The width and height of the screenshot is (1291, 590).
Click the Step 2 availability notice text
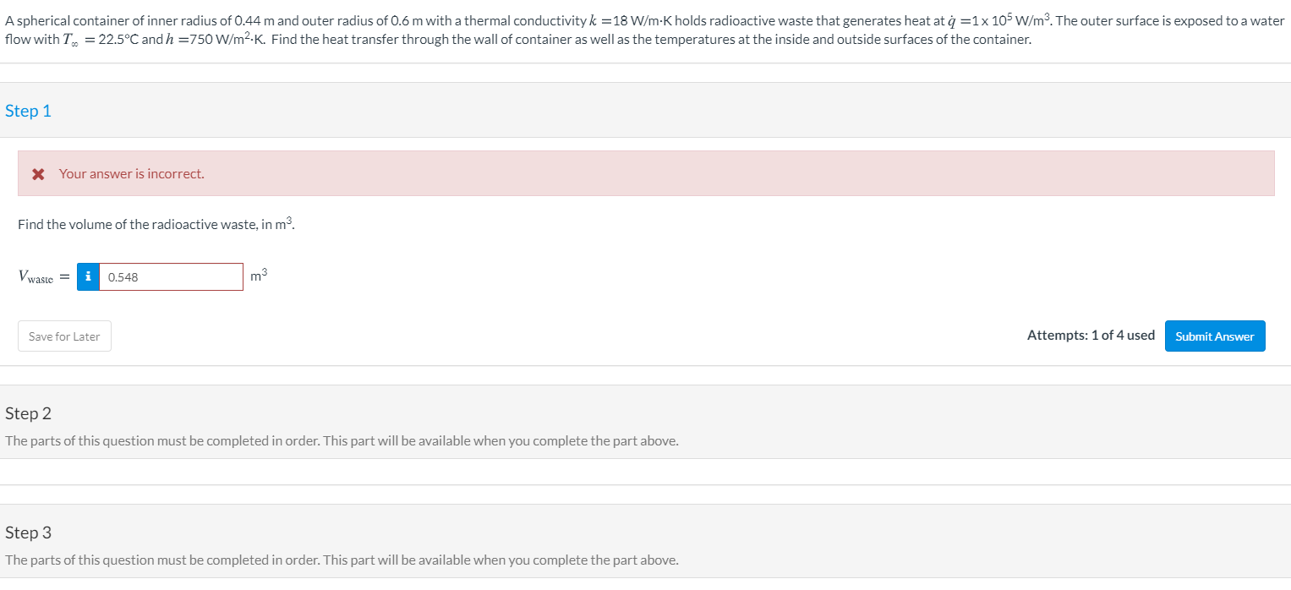tap(342, 440)
